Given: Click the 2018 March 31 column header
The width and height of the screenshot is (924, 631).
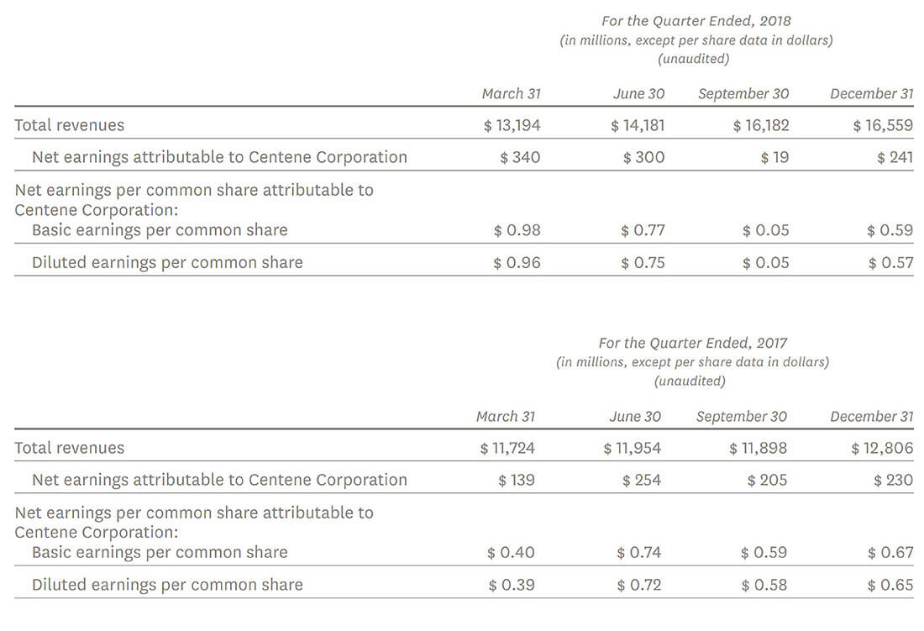Looking at the screenshot, I should [x=511, y=93].
